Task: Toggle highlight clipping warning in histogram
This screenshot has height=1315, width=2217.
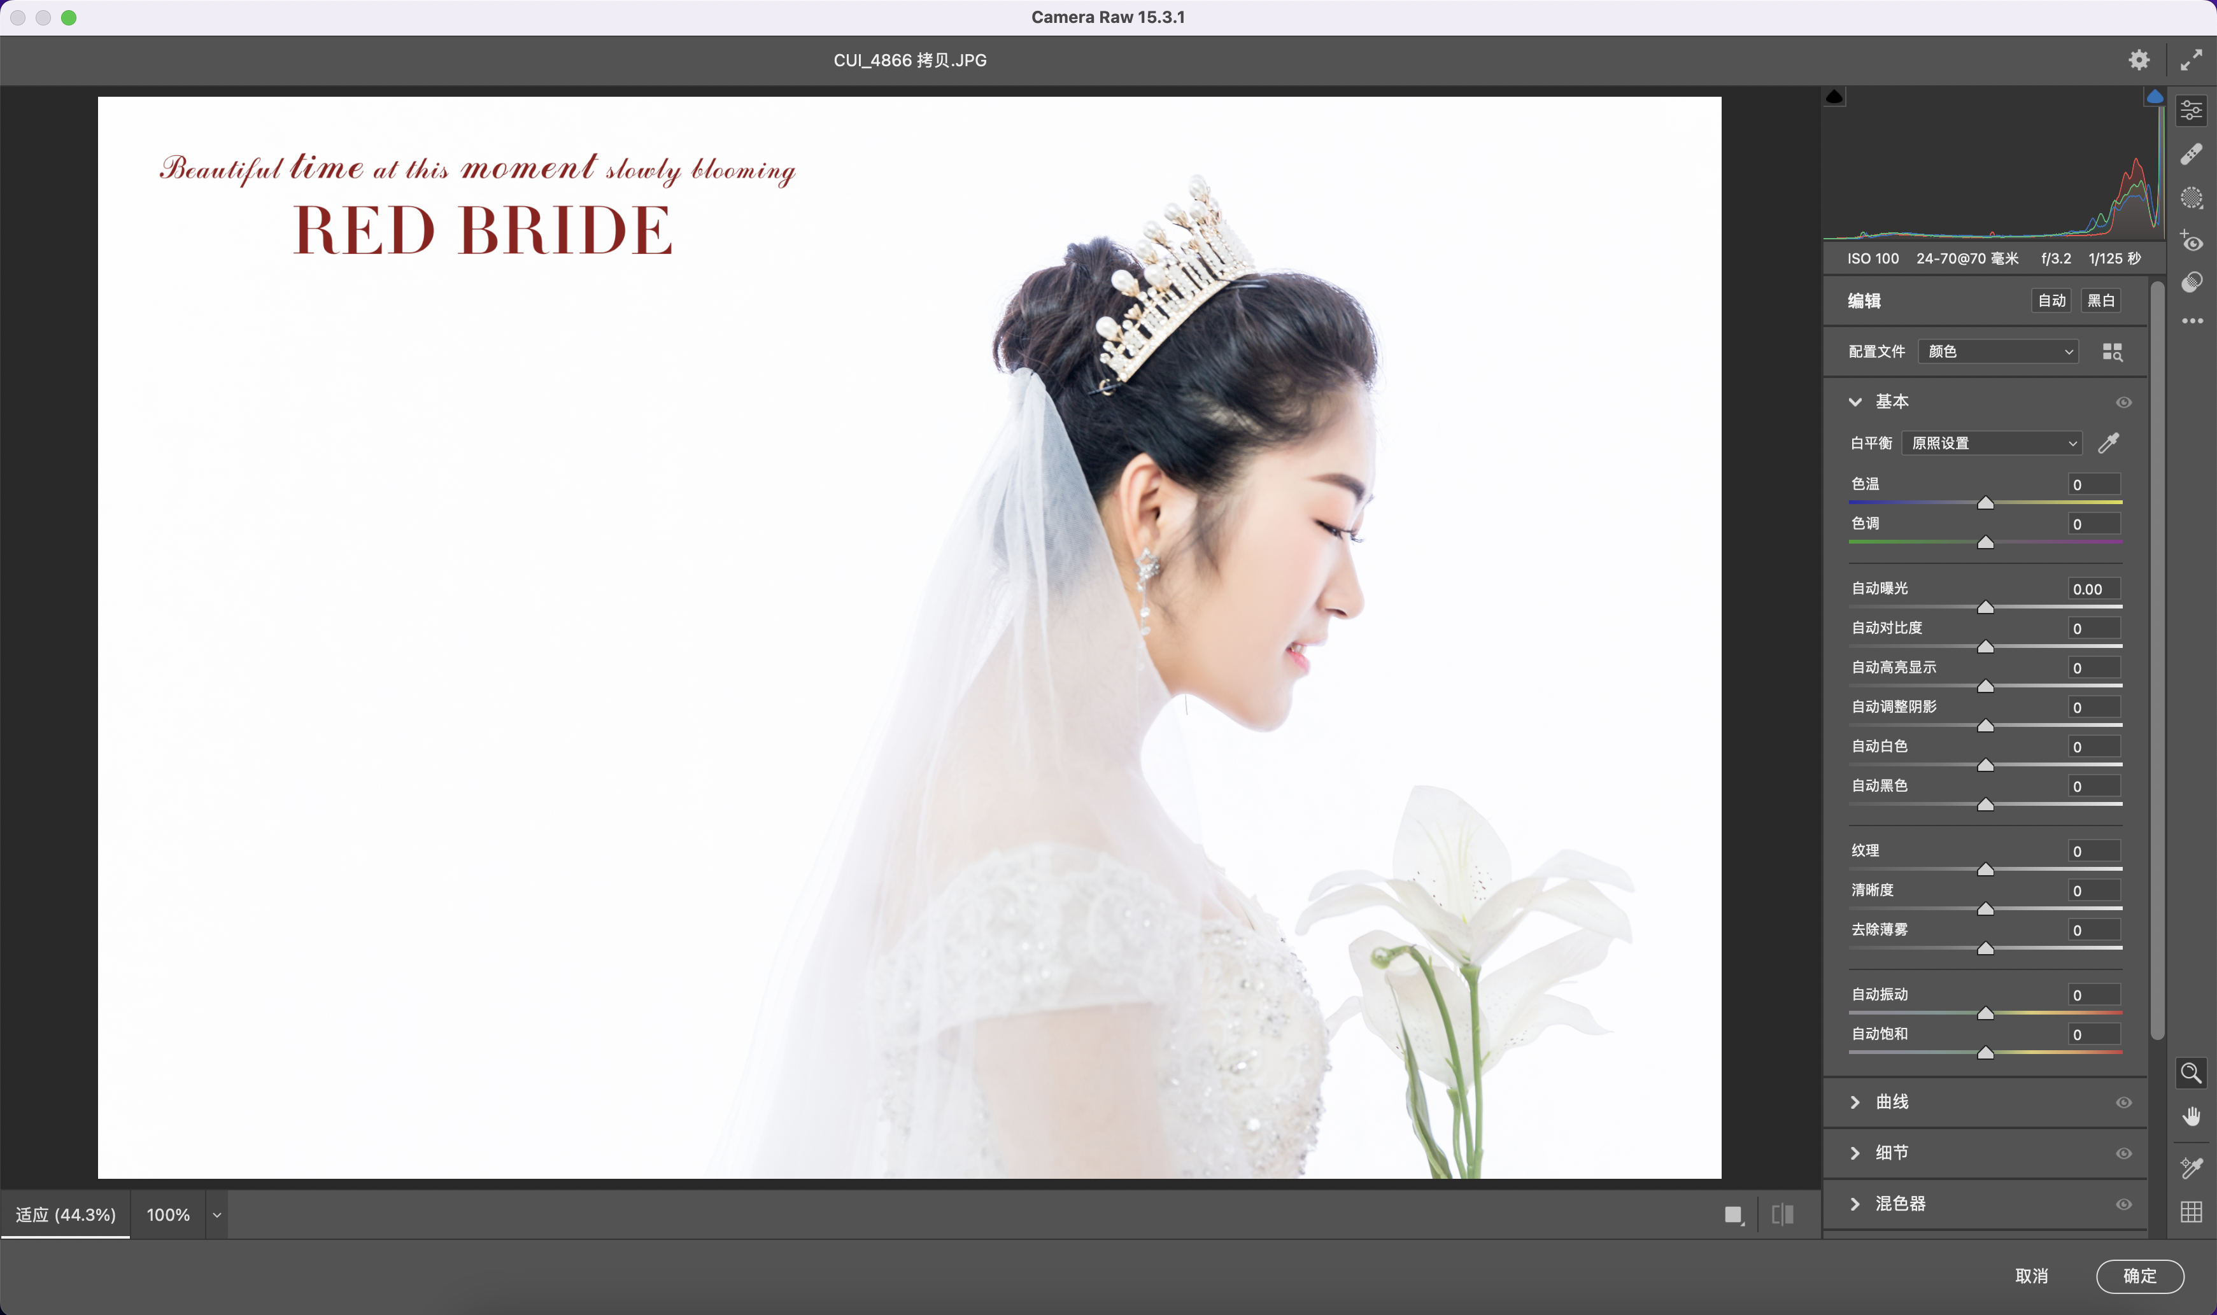Action: 2154,97
